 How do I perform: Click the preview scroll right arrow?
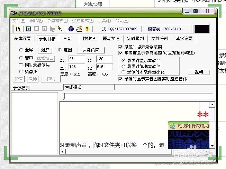207,151
